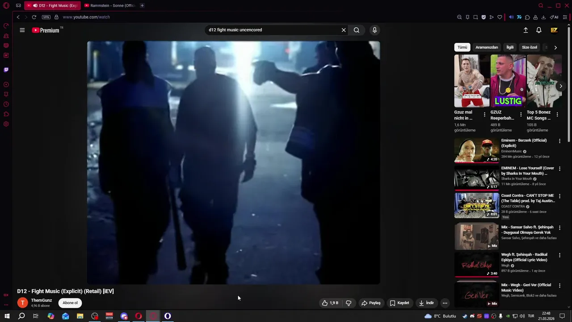Select the Aramanızdan filter chip

pos(487,47)
